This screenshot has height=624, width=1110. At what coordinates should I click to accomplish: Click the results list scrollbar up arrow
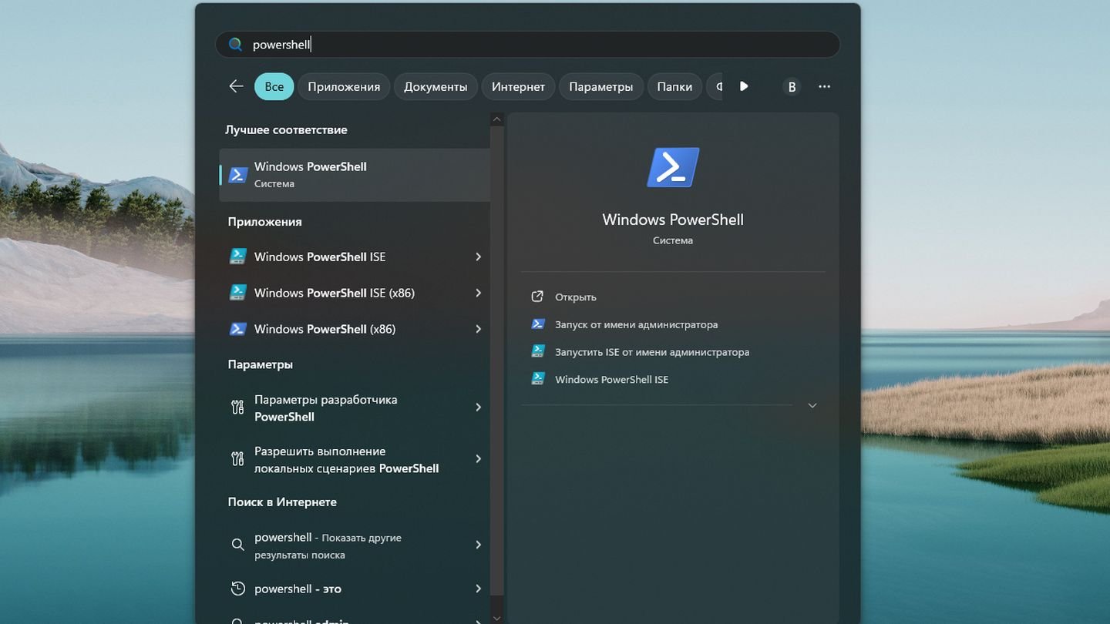click(x=496, y=119)
